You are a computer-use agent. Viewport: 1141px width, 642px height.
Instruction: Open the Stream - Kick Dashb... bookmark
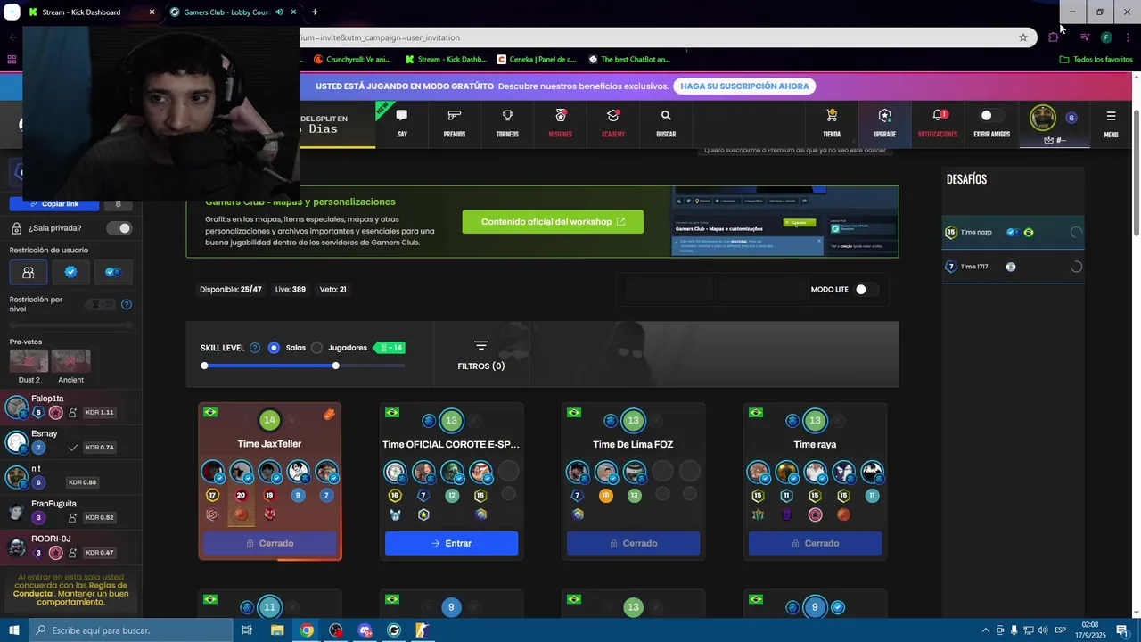(x=446, y=60)
